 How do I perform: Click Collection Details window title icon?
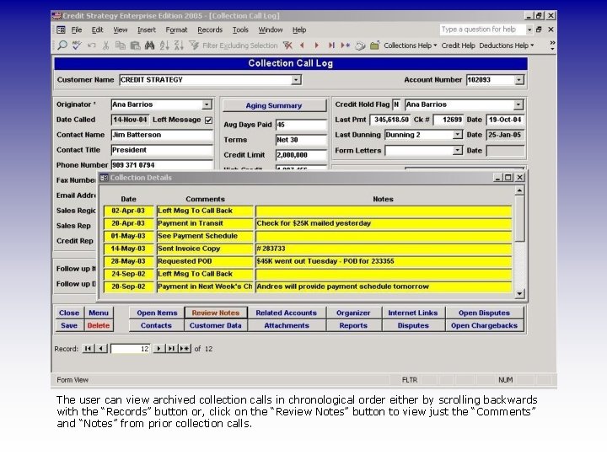point(104,178)
